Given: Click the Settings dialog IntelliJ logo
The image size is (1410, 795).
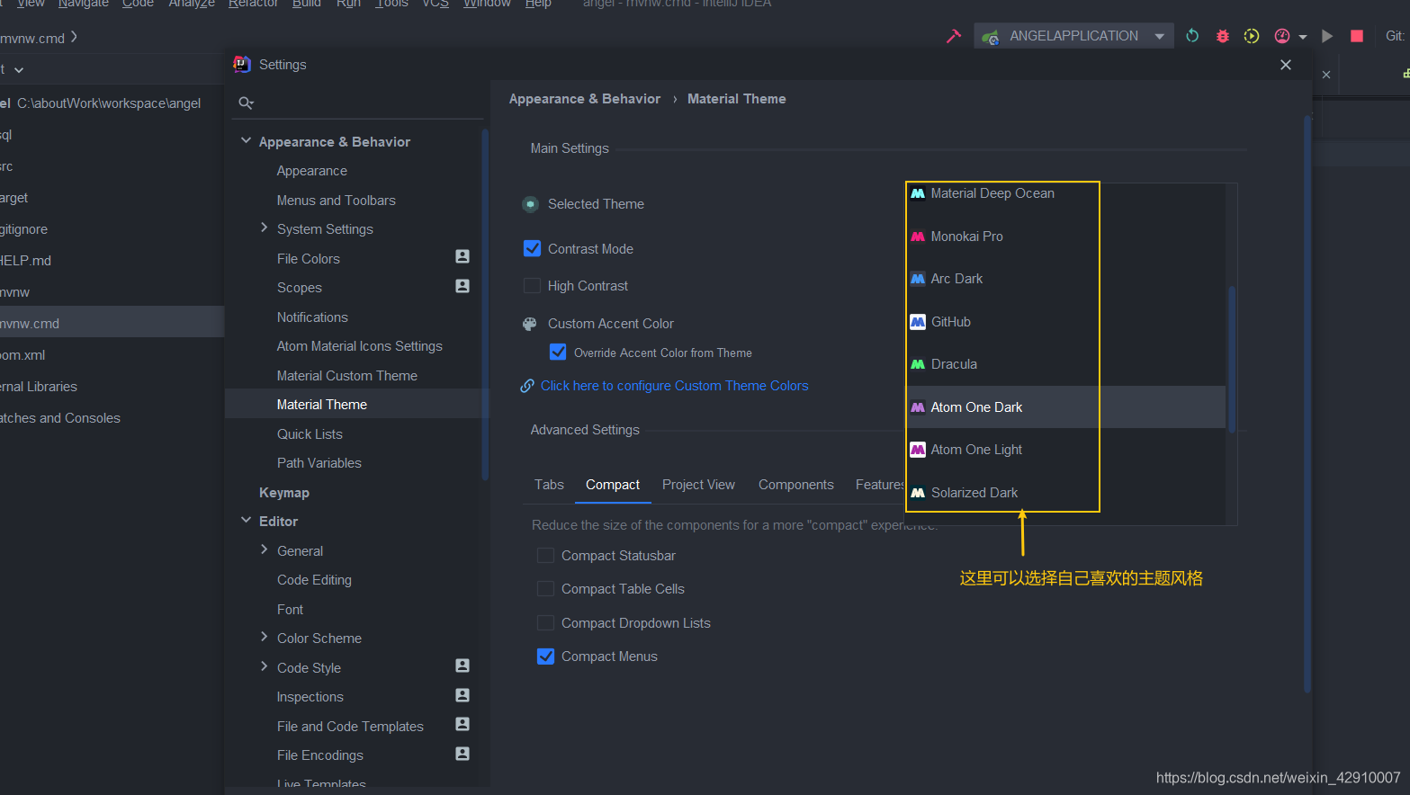Looking at the screenshot, I should 242,64.
